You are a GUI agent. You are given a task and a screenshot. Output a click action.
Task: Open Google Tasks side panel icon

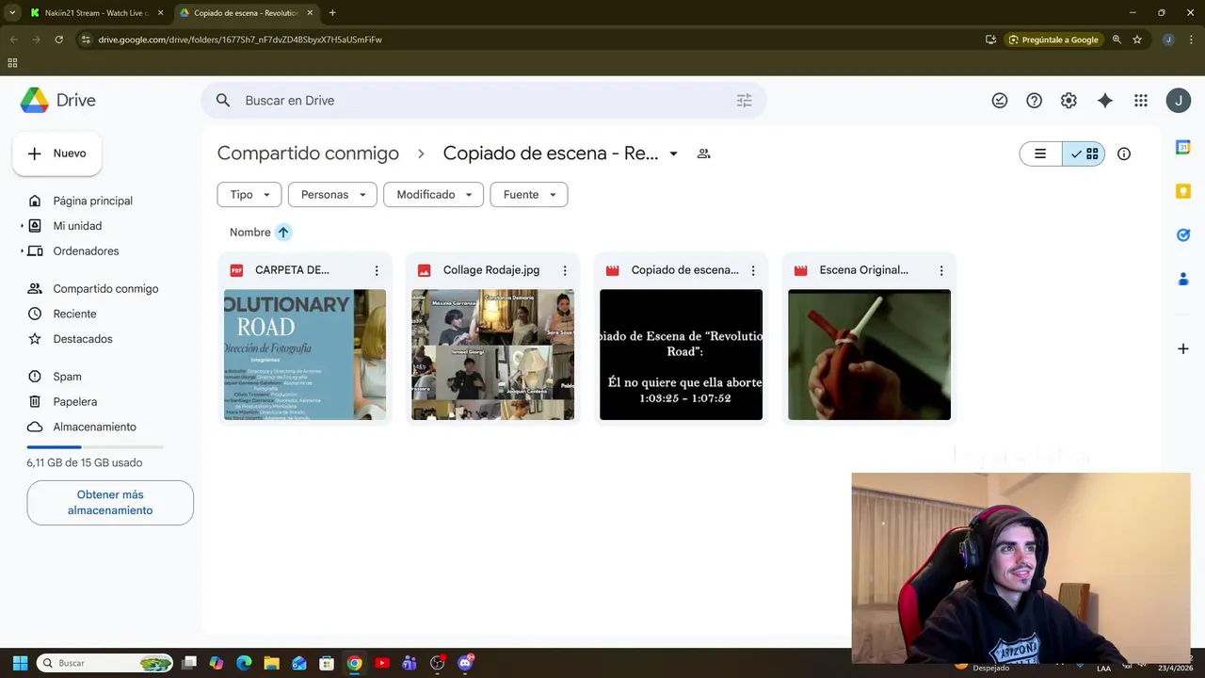[1183, 234]
